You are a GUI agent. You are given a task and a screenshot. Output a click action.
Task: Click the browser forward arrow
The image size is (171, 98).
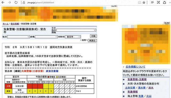[x=10, y=2]
